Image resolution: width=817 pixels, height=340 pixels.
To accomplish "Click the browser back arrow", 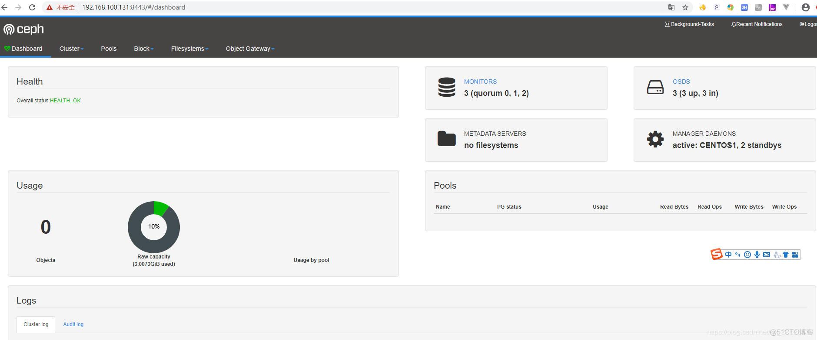I will [5, 7].
